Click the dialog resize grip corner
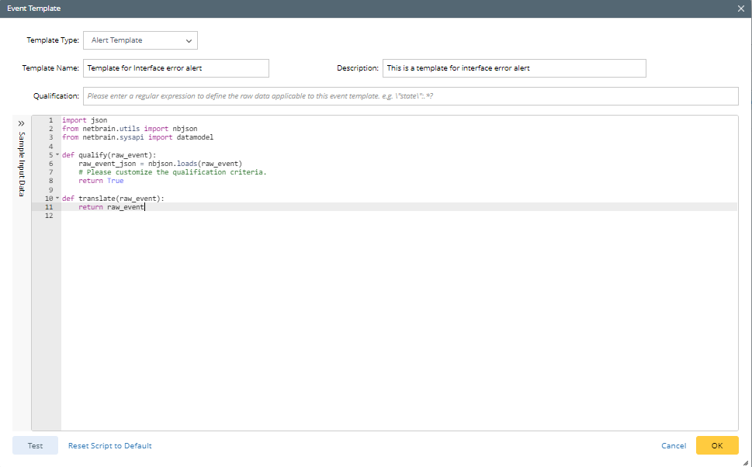Viewport: 752px width, 467px height. [746, 462]
